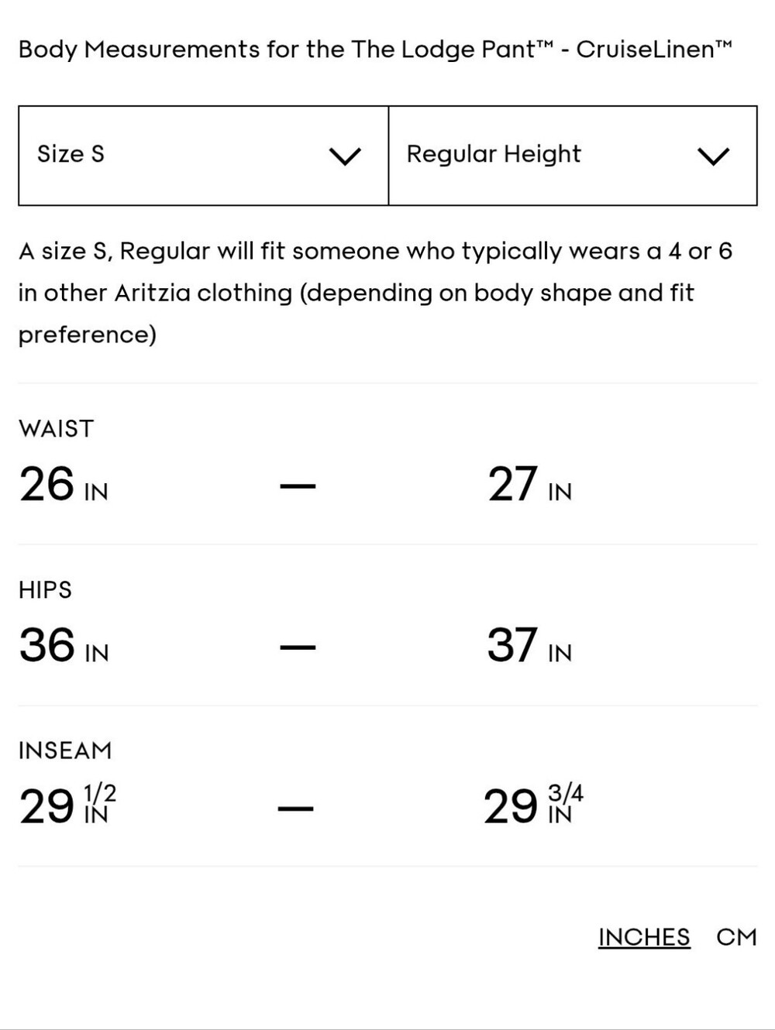This screenshot has width=775, height=1030.
Task: Click the 27 IN waist maximum value
Action: [x=530, y=485]
